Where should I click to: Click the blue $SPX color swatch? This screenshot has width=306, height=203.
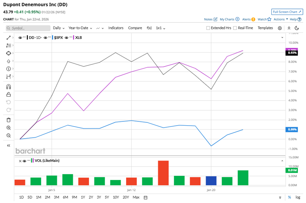[53, 37]
